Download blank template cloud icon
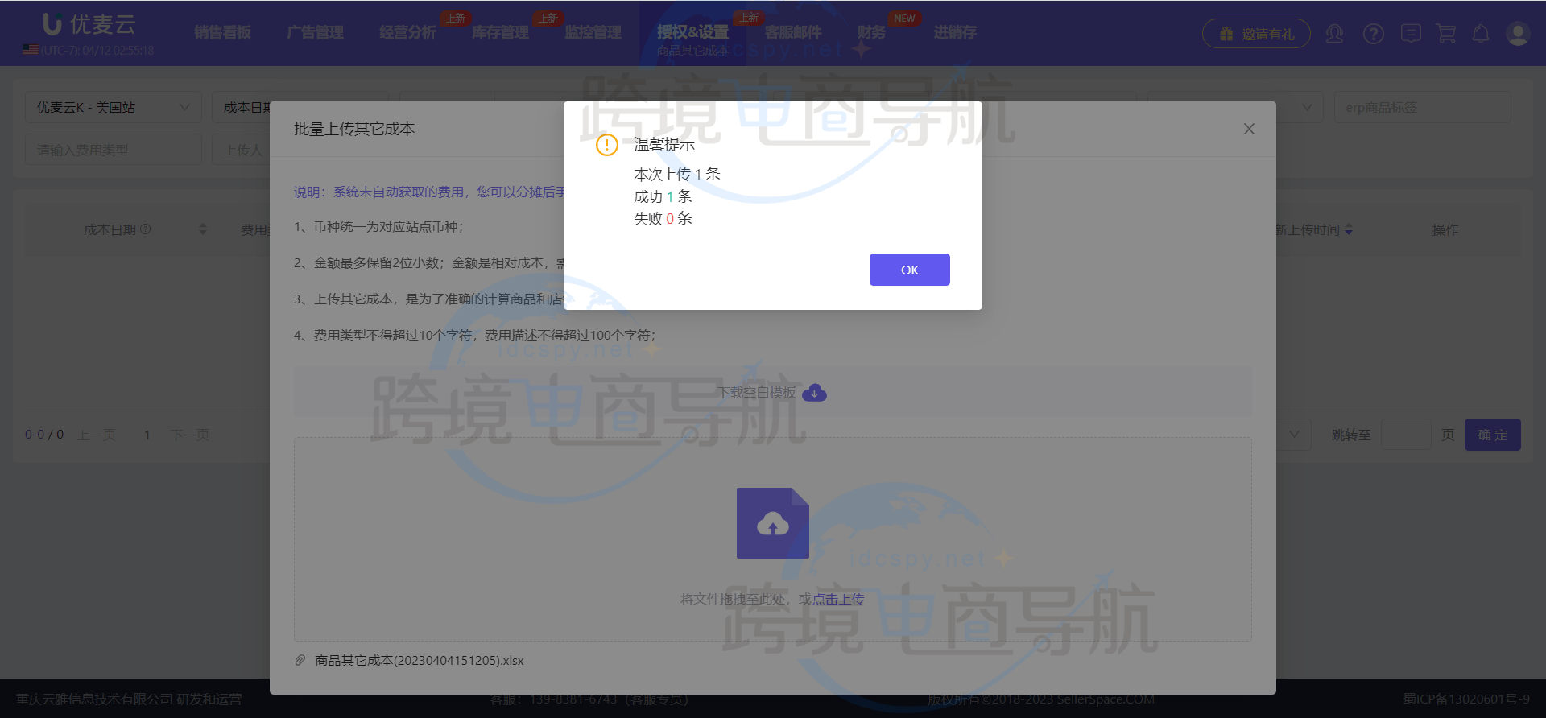Image resolution: width=1546 pixels, height=718 pixels. tap(814, 393)
